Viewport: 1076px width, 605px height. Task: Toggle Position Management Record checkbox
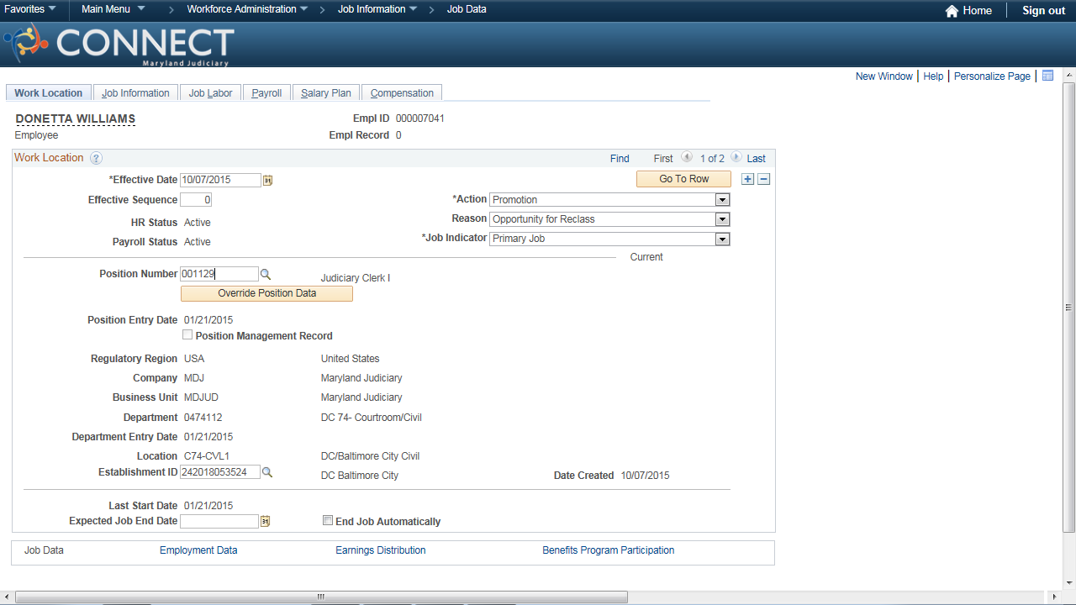point(187,334)
